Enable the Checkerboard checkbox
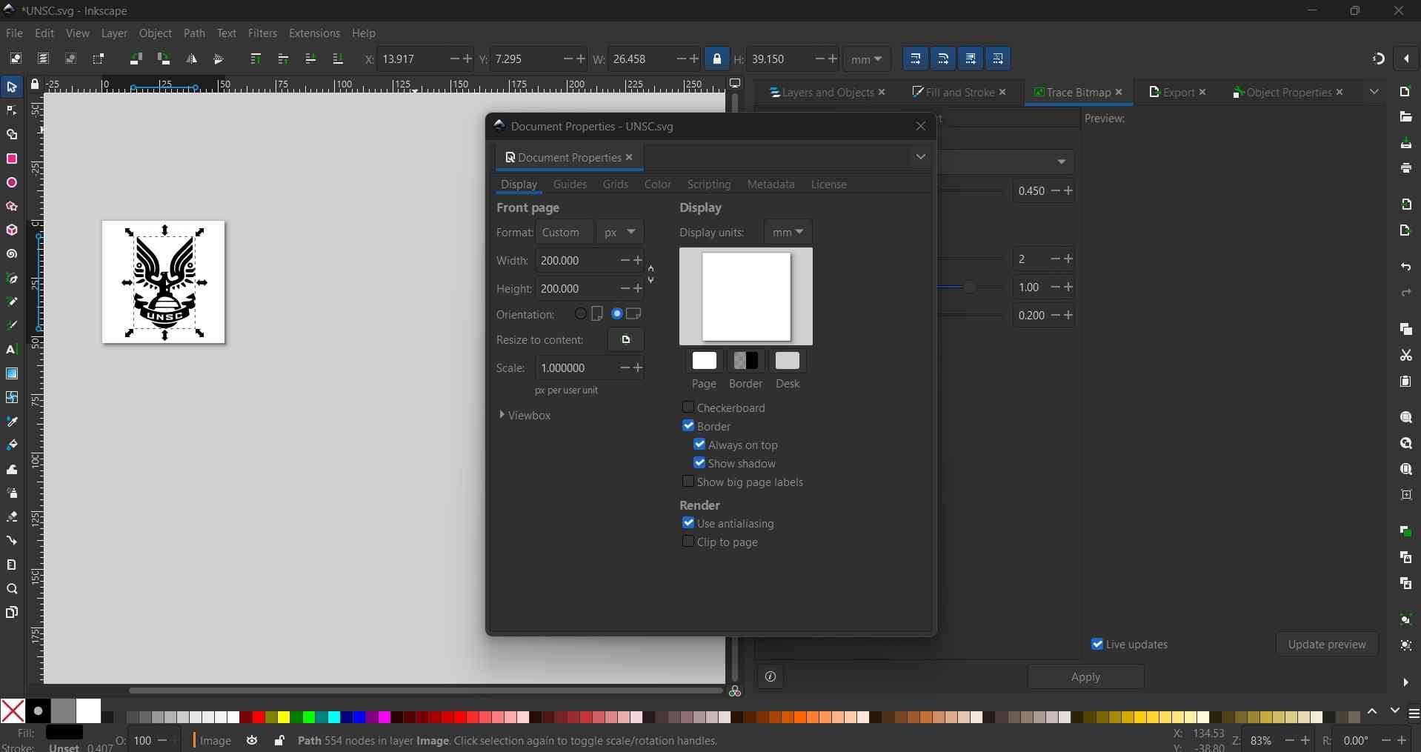Image resolution: width=1421 pixels, height=752 pixels. pos(688,407)
